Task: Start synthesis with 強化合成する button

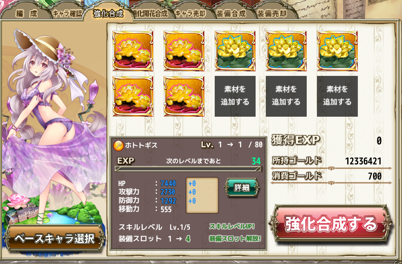Action: [x=330, y=224]
